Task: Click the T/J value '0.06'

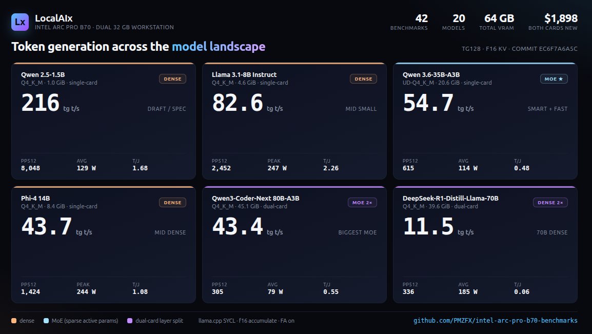Action: [x=521, y=292]
